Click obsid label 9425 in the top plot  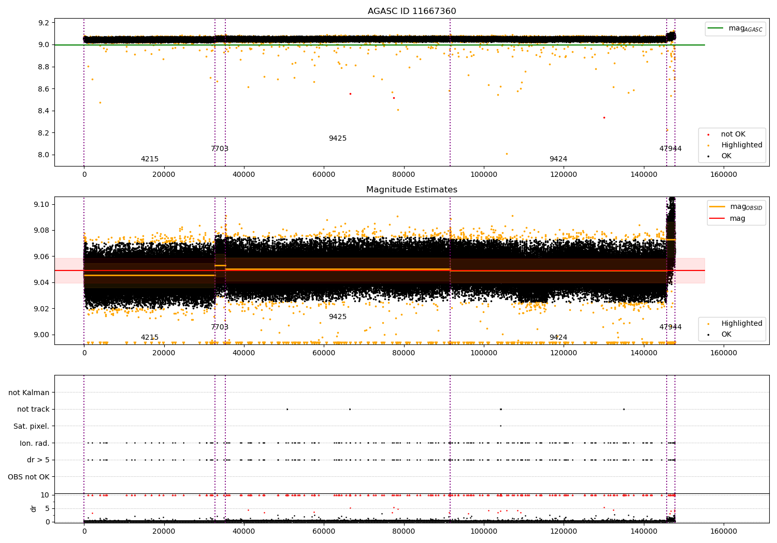(338, 139)
